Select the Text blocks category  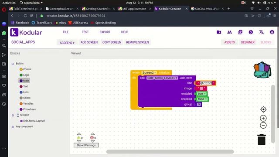coord(24,86)
